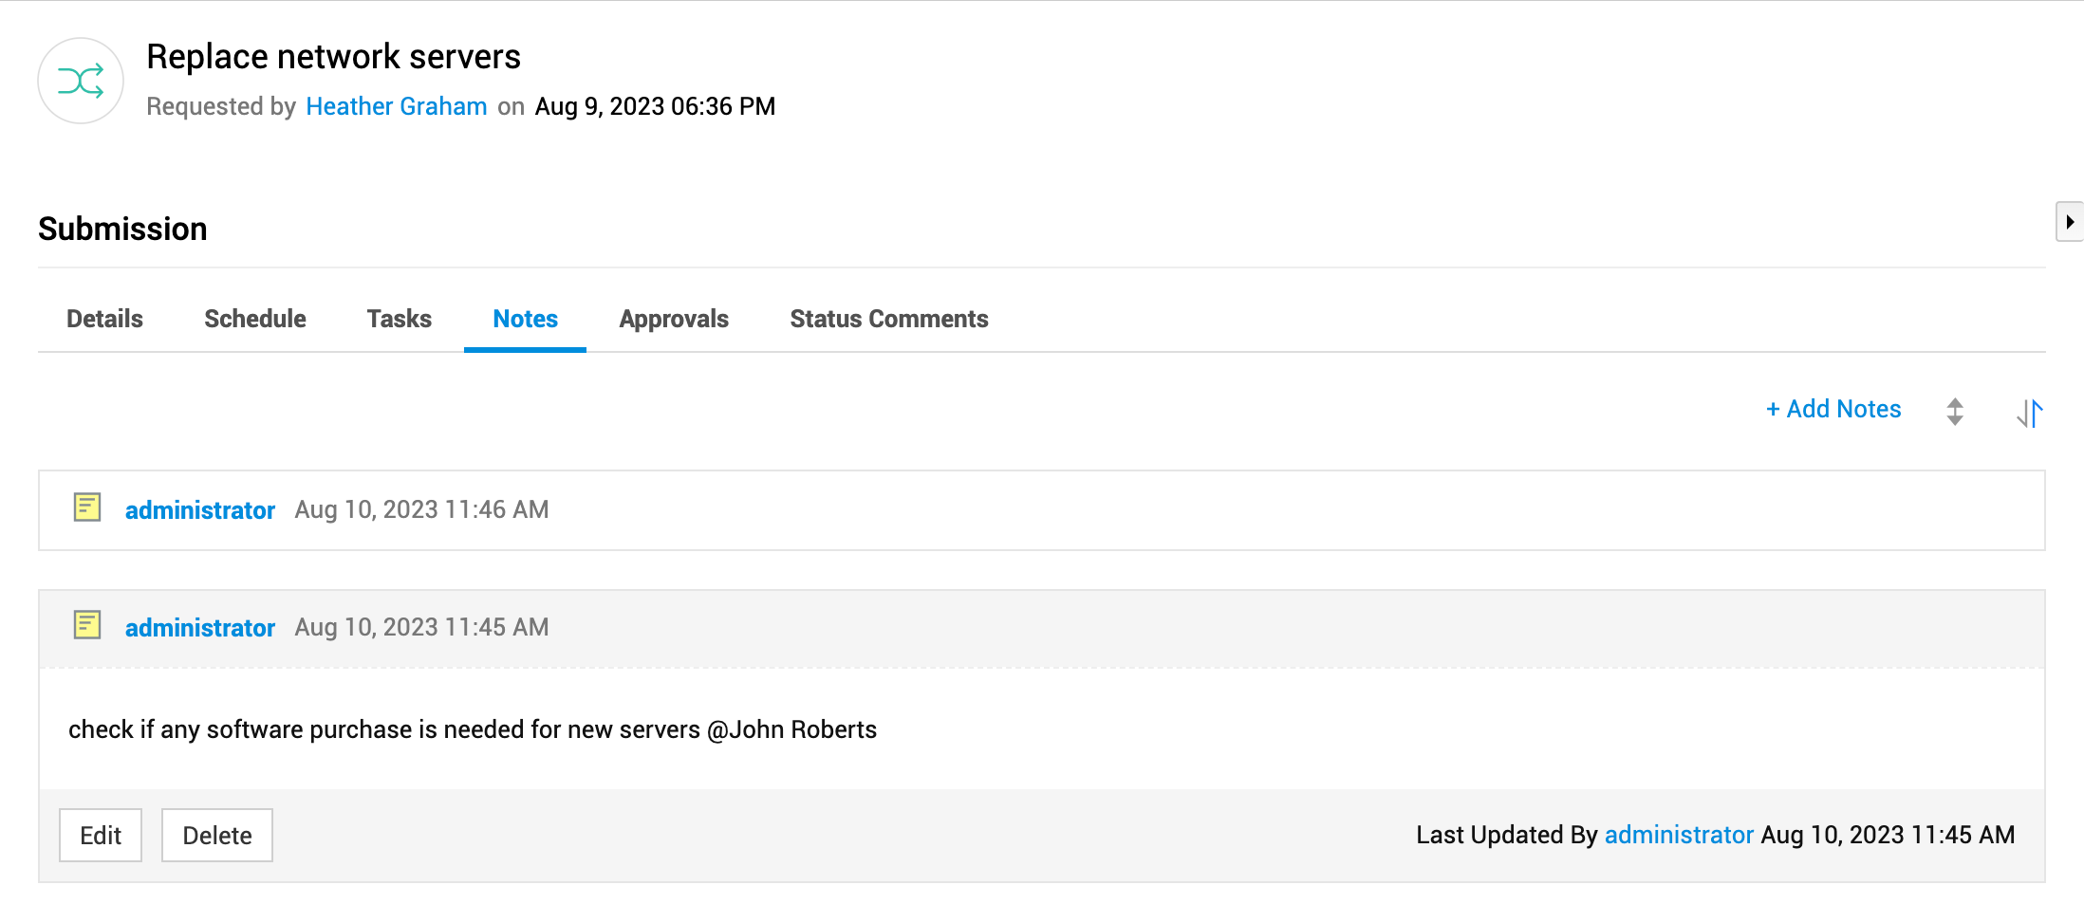Open the Approvals tab
This screenshot has height=922, width=2084.
[674, 319]
